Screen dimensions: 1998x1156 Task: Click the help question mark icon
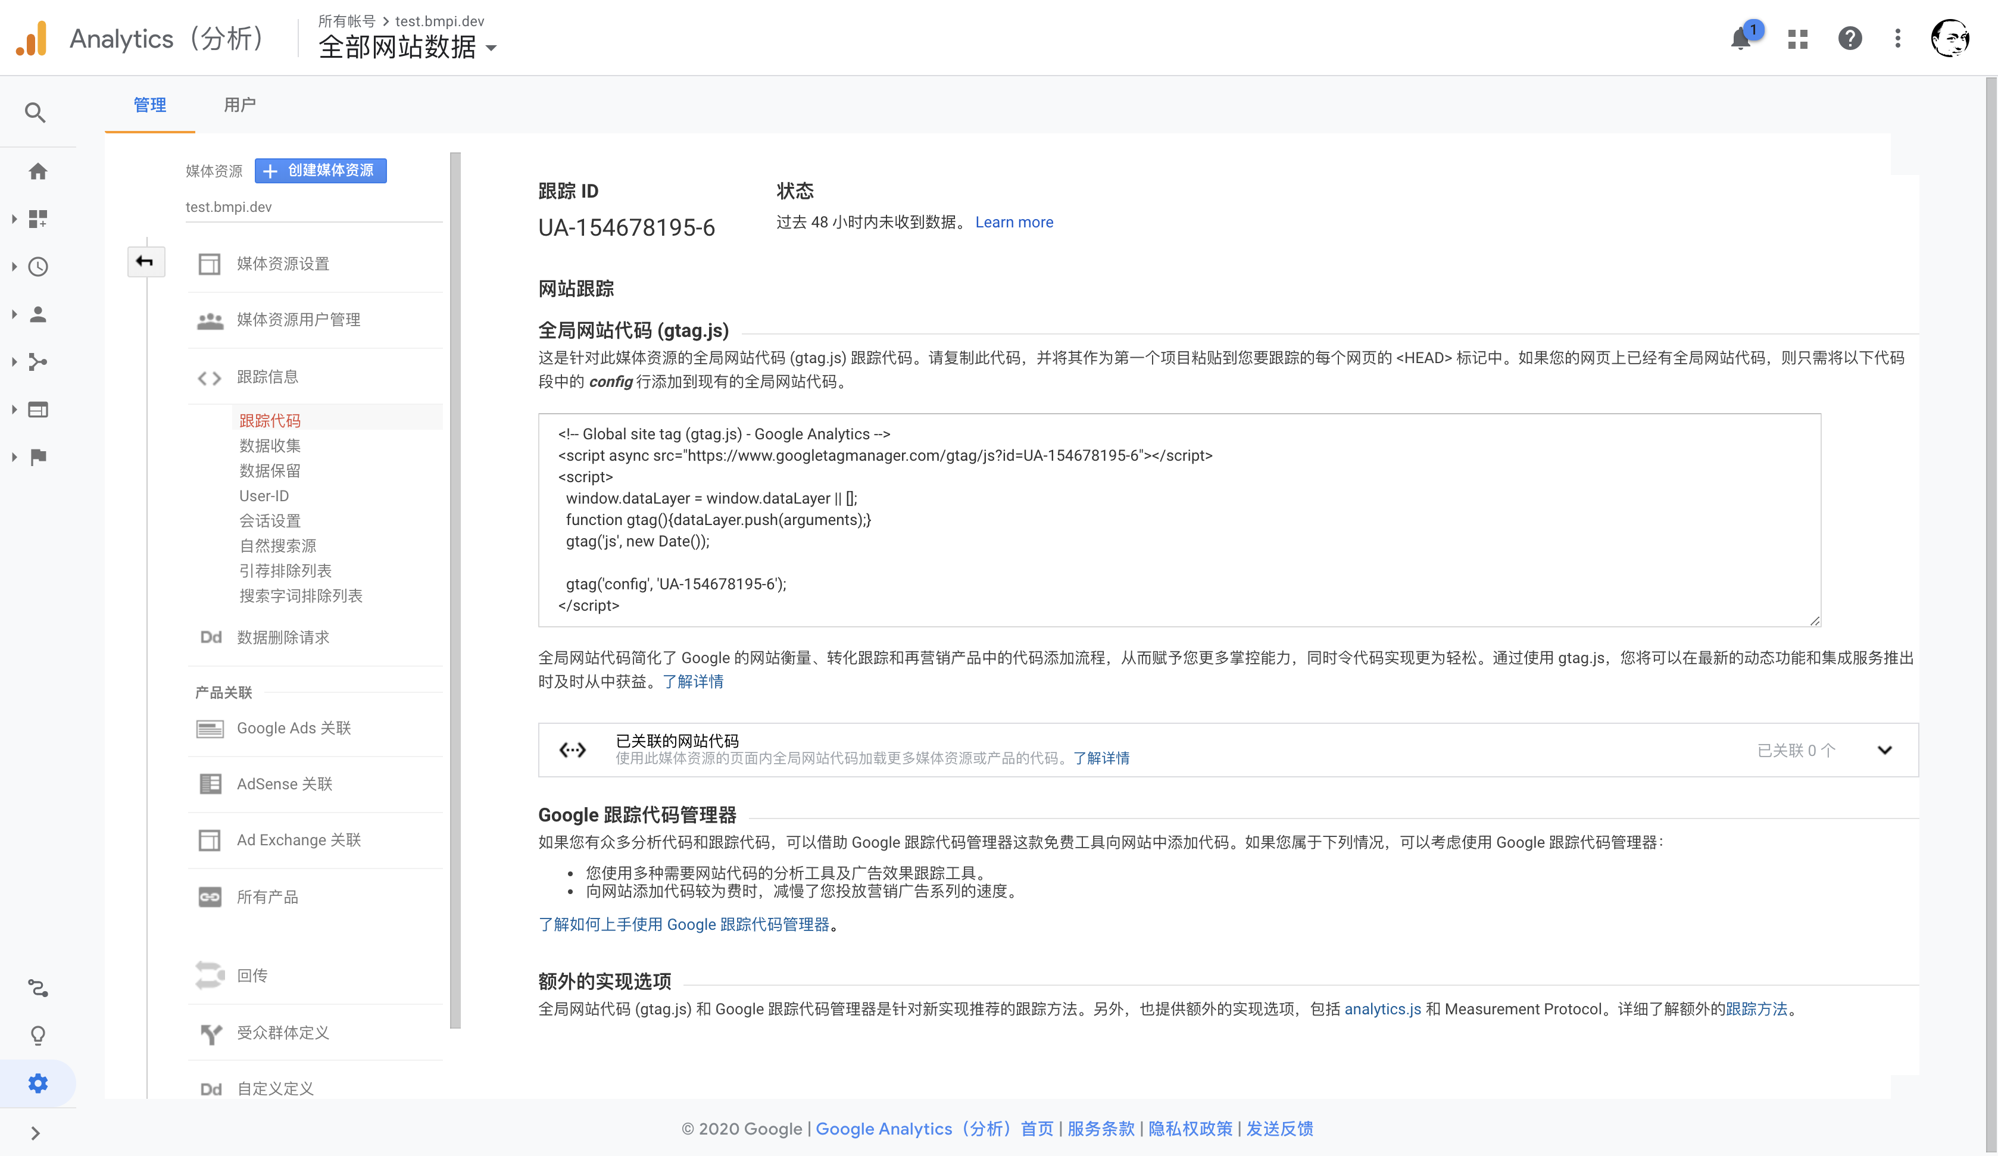pos(1849,39)
